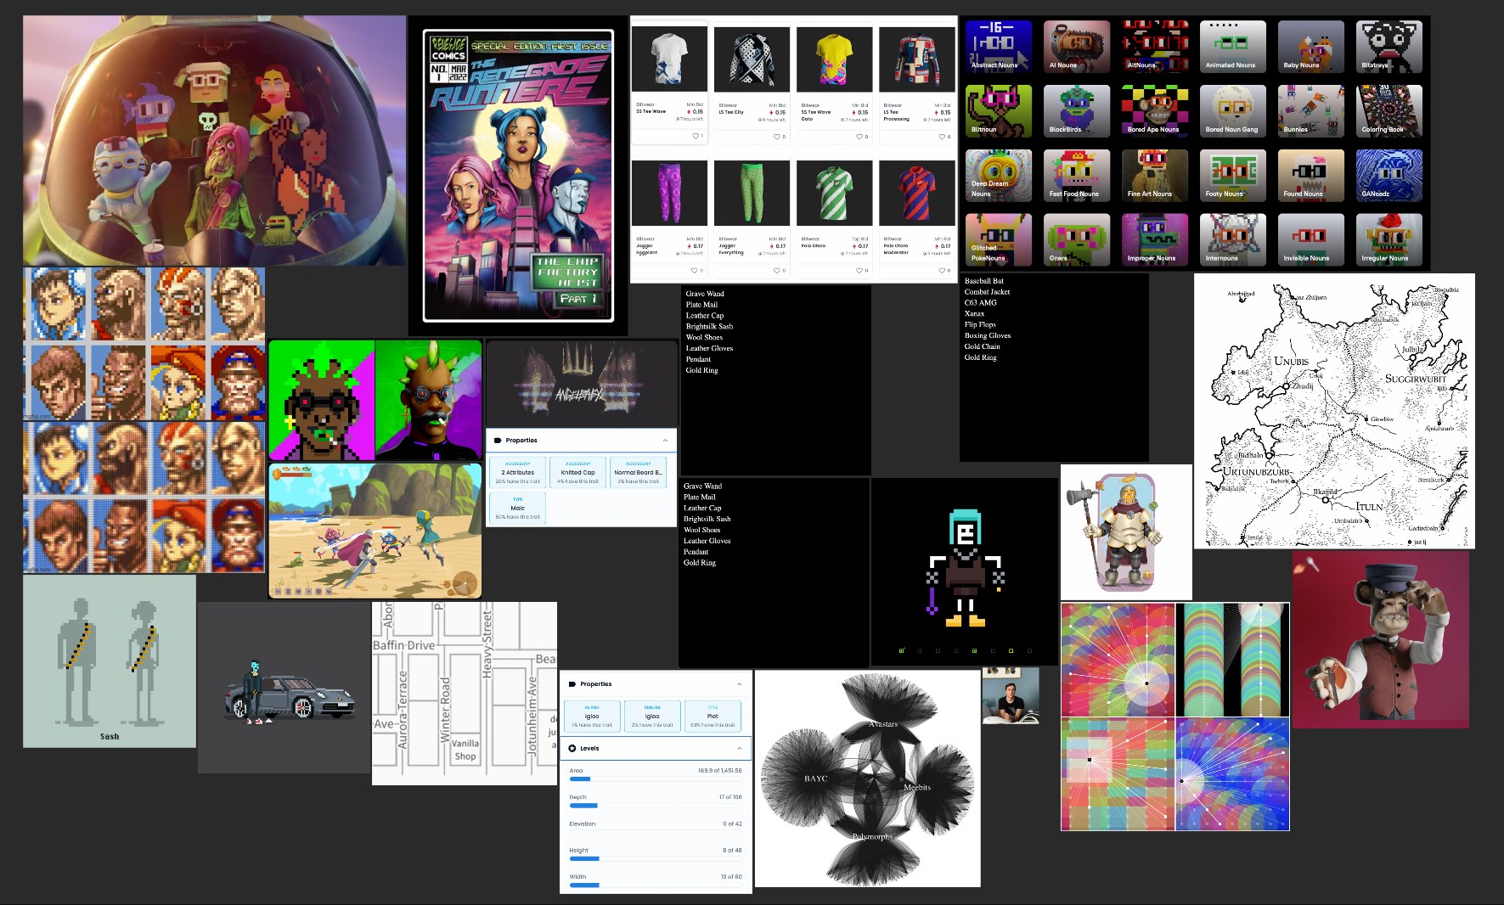Click the Plot title trait chip

(713, 716)
